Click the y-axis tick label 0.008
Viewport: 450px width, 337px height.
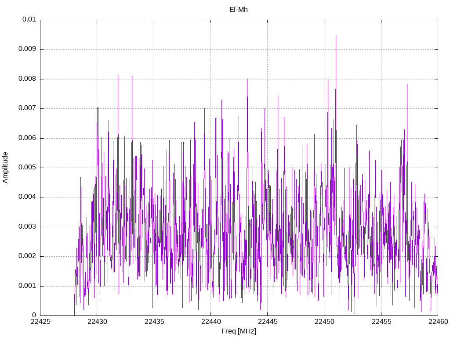[x=27, y=79]
